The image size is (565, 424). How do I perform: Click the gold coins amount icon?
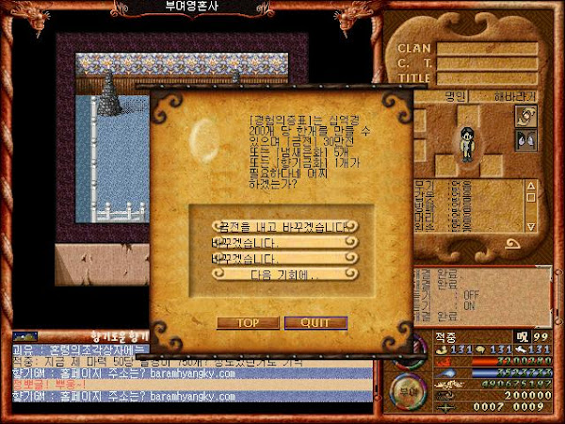443,397
